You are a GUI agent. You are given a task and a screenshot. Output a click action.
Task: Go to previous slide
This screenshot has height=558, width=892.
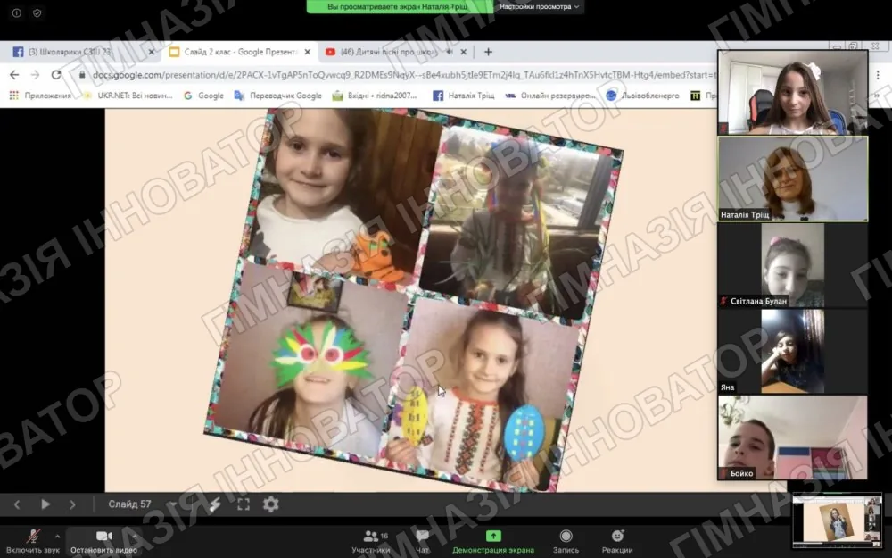click(x=17, y=504)
